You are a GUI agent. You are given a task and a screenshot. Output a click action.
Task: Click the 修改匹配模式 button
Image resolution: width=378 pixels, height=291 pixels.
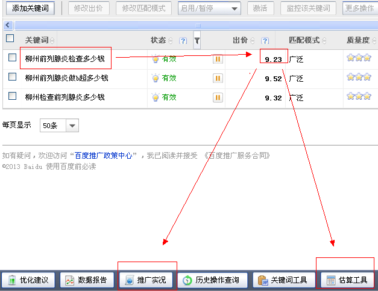point(143,8)
